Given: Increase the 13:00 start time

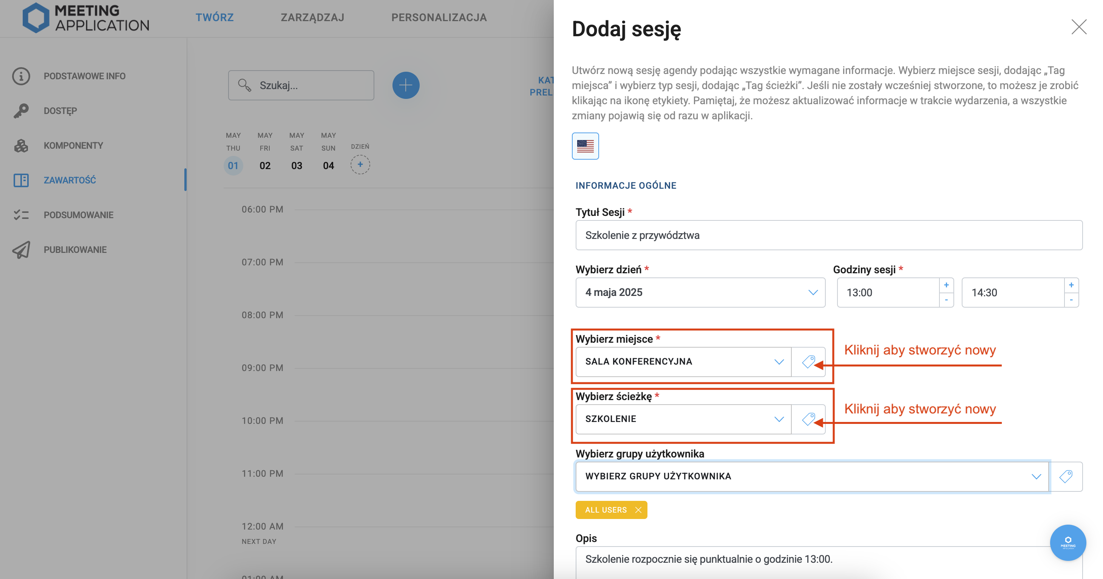Looking at the screenshot, I should pyautogui.click(x=946, y=285).
